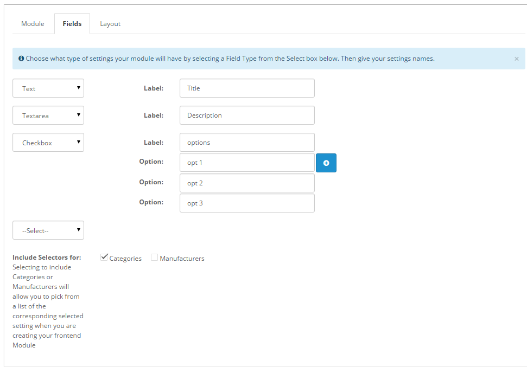Focus the opt 3 option field
The height and width of the screenshot is (367, 527).
point(247,203)
